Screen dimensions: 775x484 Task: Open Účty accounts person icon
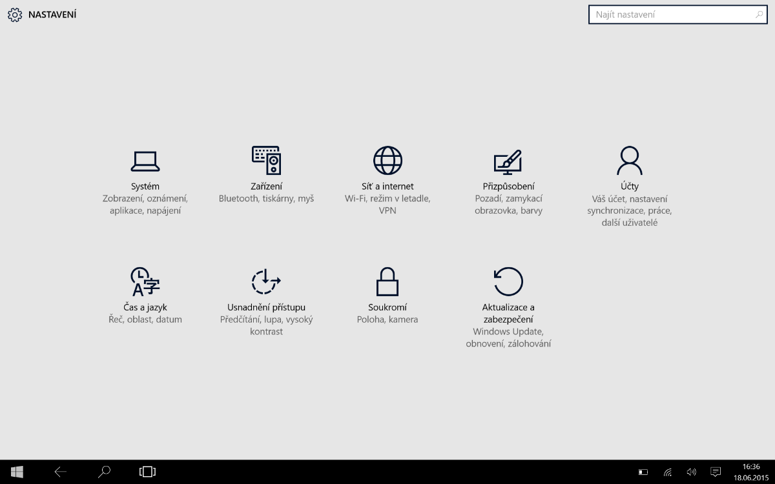tap(629, 160)
